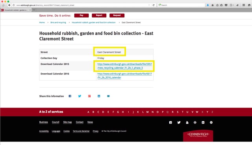
Task: Open footer YouTube social icon
Action: point(187,122)
